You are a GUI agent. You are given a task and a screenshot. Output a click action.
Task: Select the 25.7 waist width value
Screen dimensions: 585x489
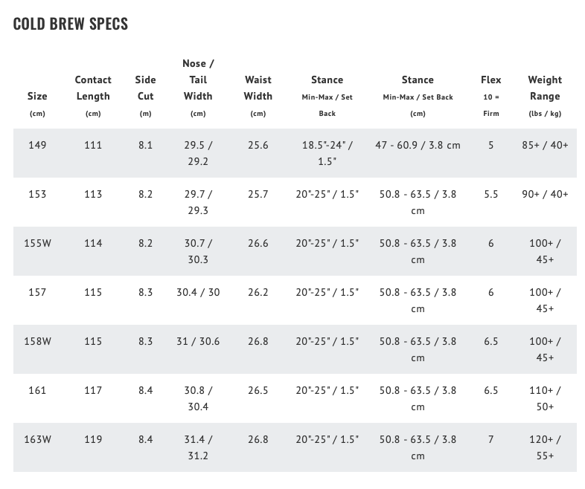coord(258,194)
